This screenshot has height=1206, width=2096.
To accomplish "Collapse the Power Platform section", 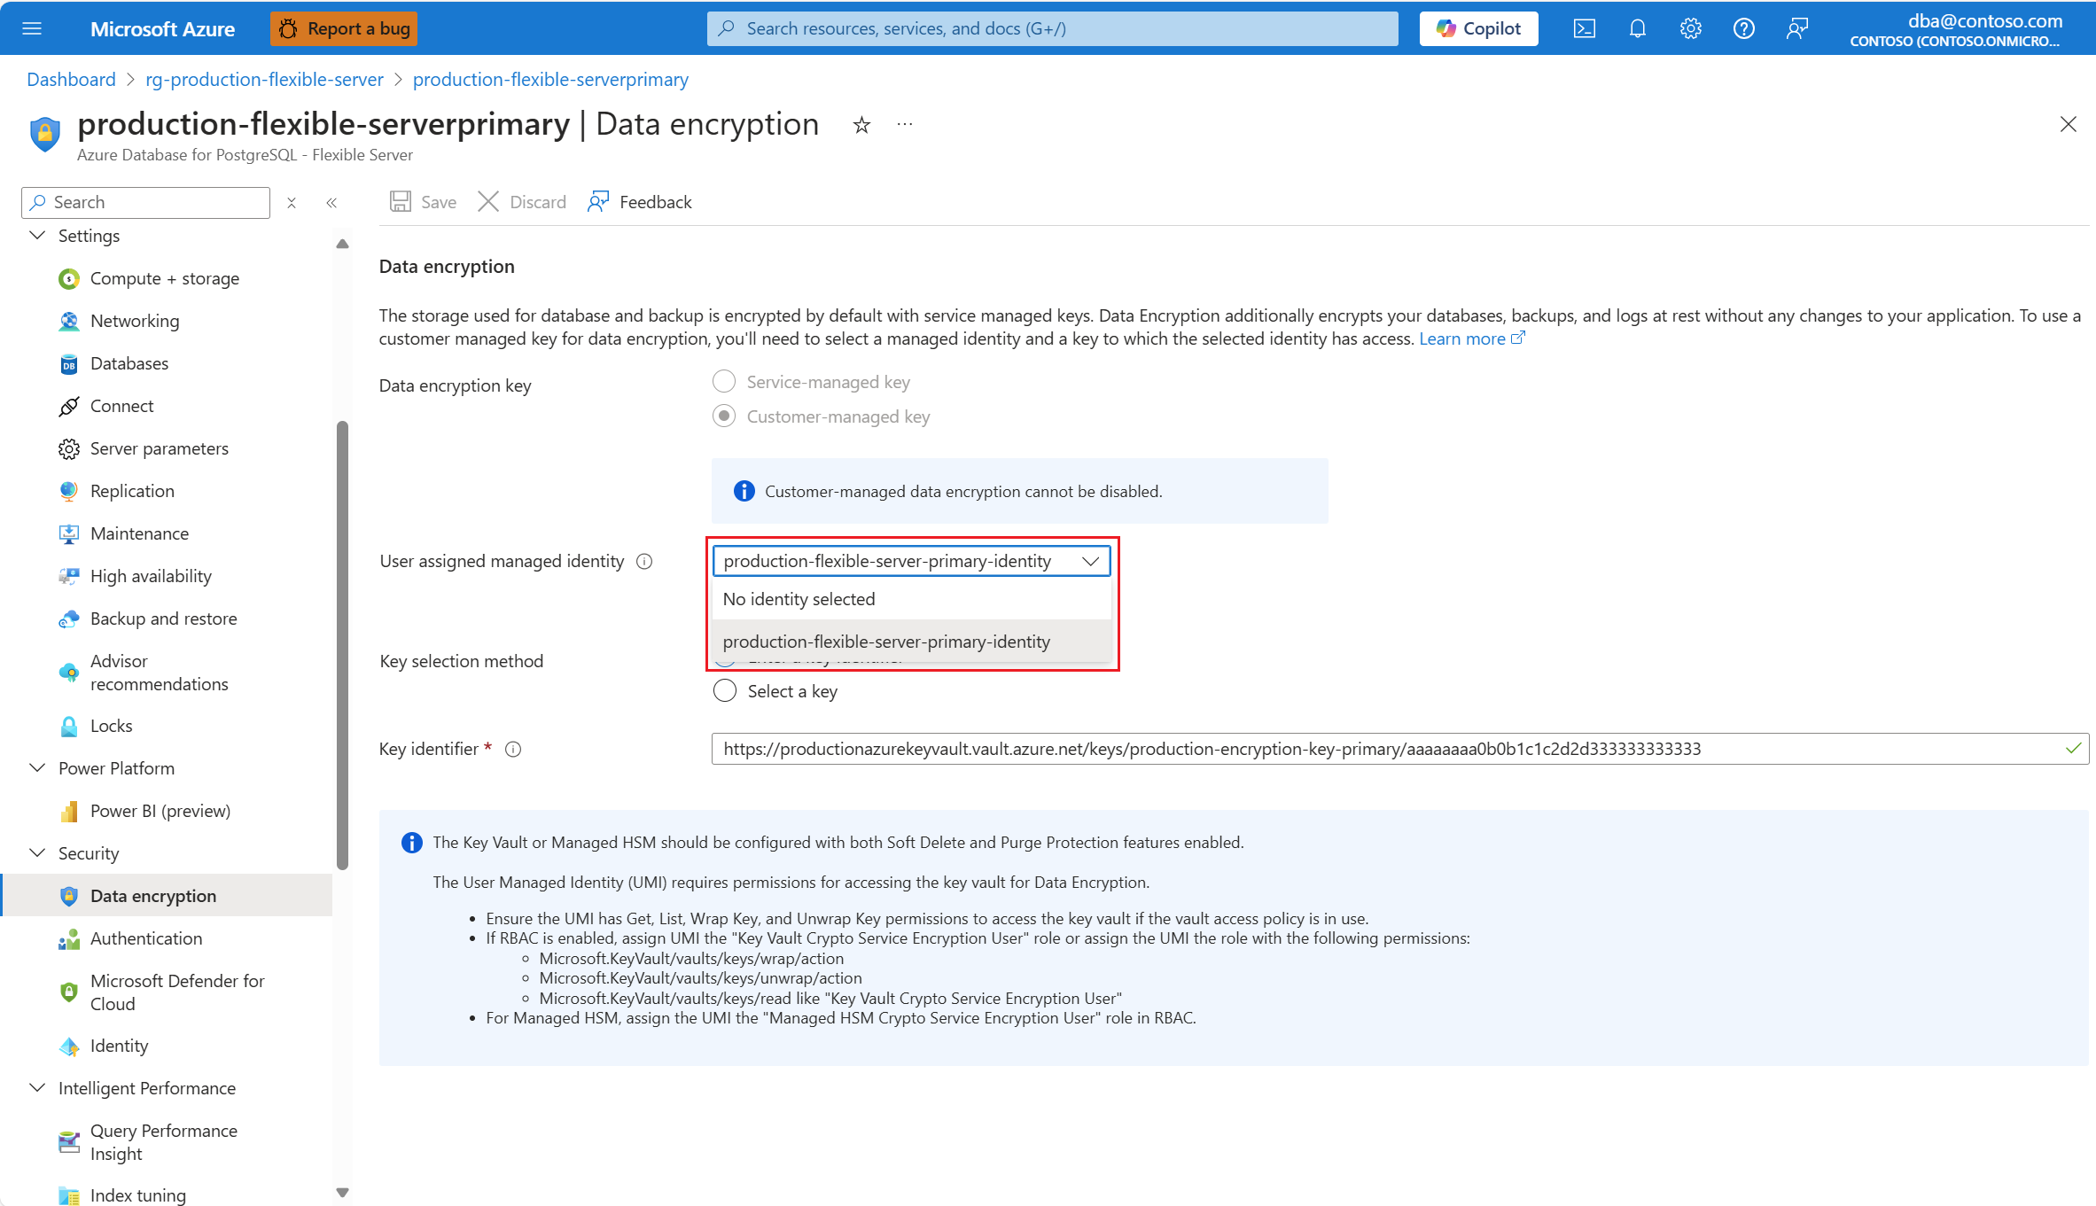I will 37,768.
